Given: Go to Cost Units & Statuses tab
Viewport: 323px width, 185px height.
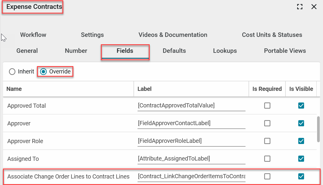Looking at the screenshot, I should [x=272, y=35].
